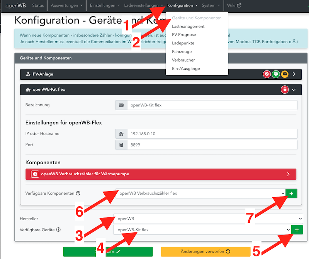Click the network icon left of PV-Anlage
Image resolution: width=309 pixels, height=259 pixels.
pyautogui.click(x=28, y=74)
